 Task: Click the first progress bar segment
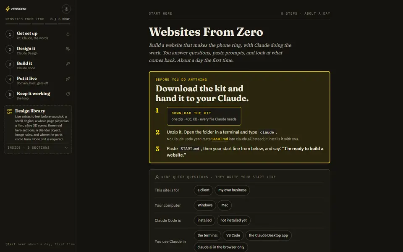(12, 24)
